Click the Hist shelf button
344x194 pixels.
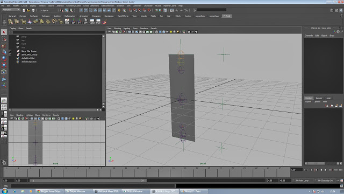(67, 22)
